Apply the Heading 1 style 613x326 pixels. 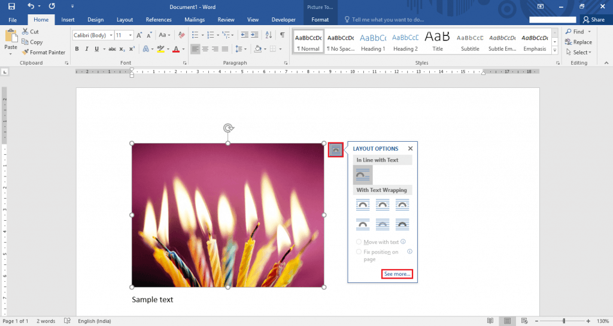click(373, 42)
